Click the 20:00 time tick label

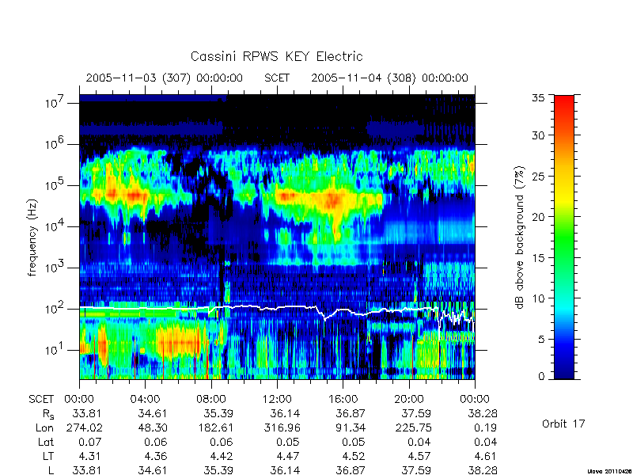[408, 399]
